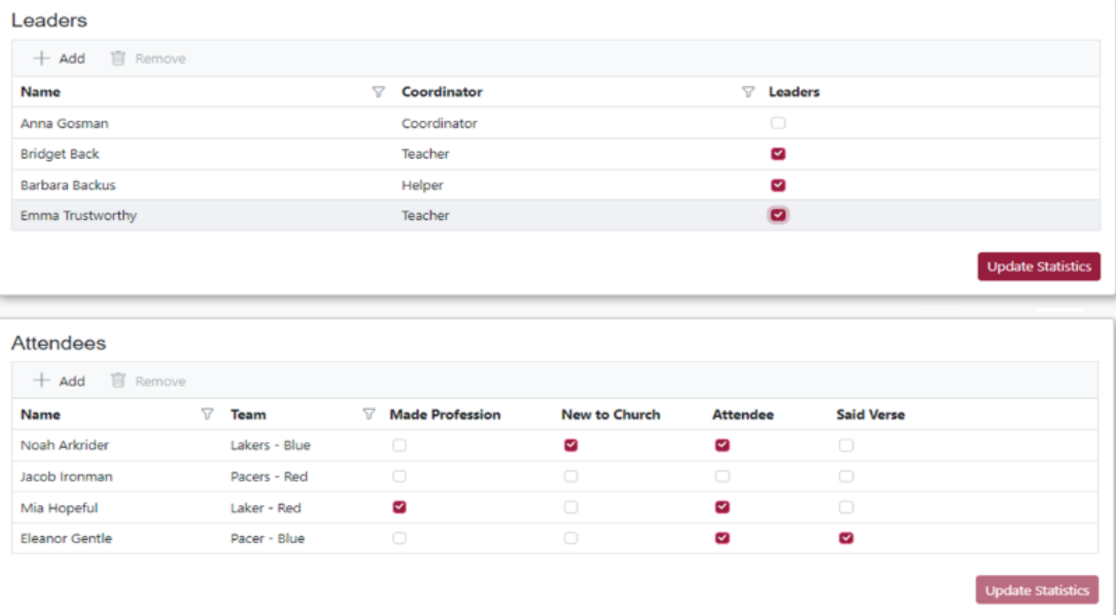Screen dimensions: 1116x615
Task: Check Leaders box for Anna Gosman
Action: coord(778,123)
